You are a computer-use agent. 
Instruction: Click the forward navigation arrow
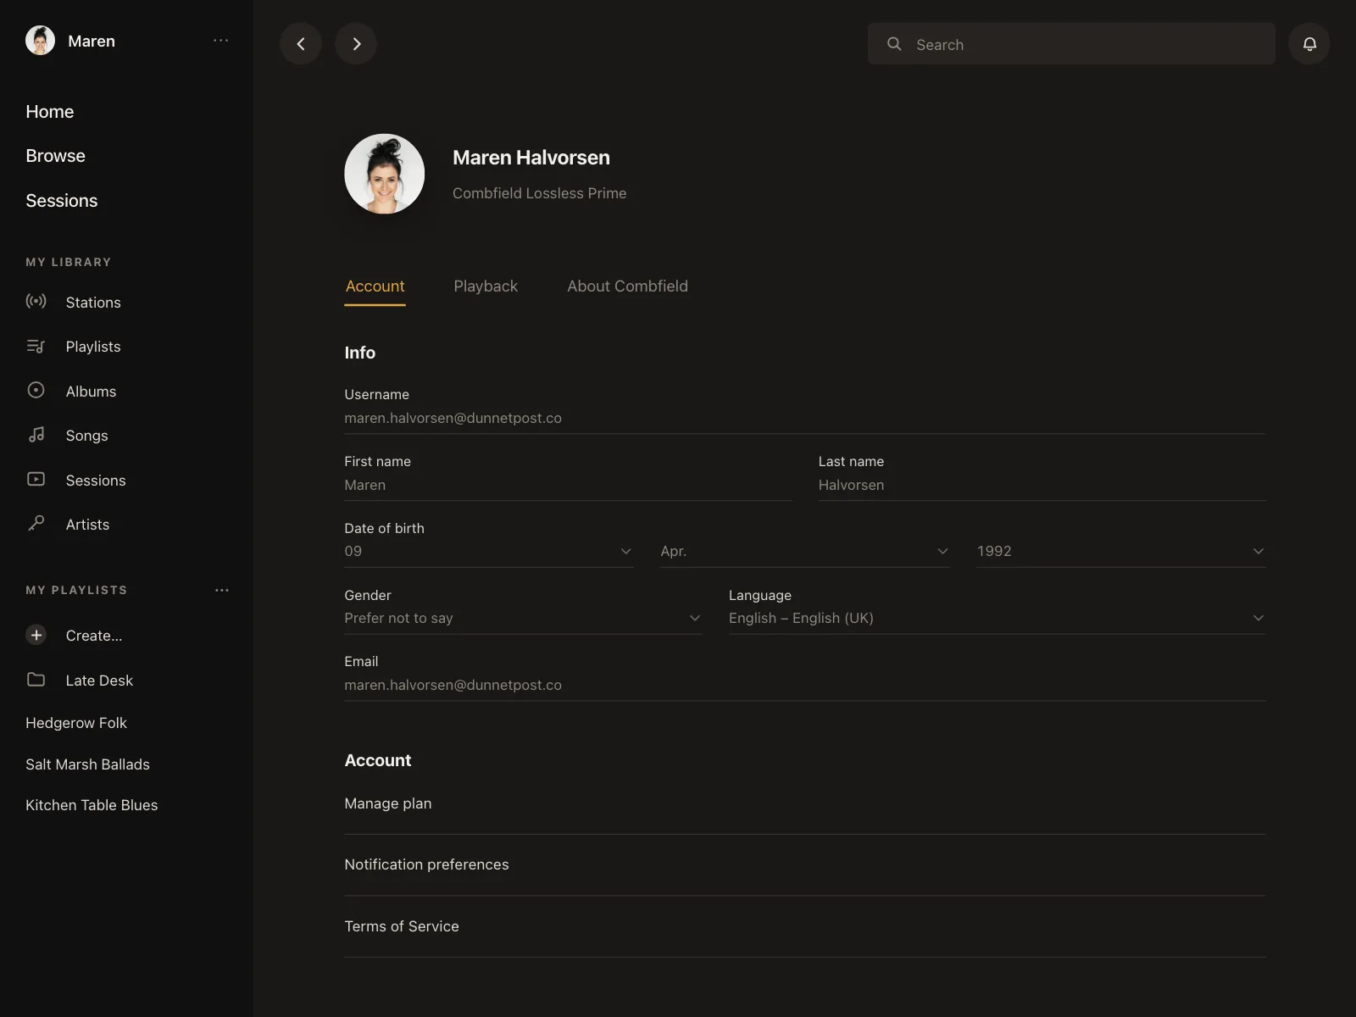356,44
